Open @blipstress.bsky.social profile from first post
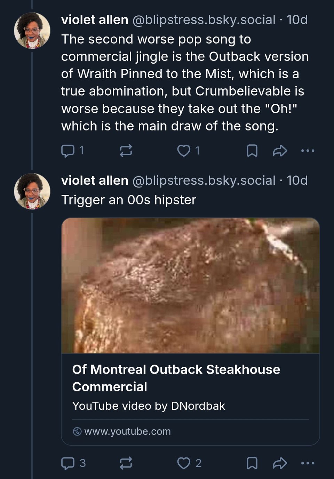The height and width of the screenshot is (479, 334). tap(202, 20)
